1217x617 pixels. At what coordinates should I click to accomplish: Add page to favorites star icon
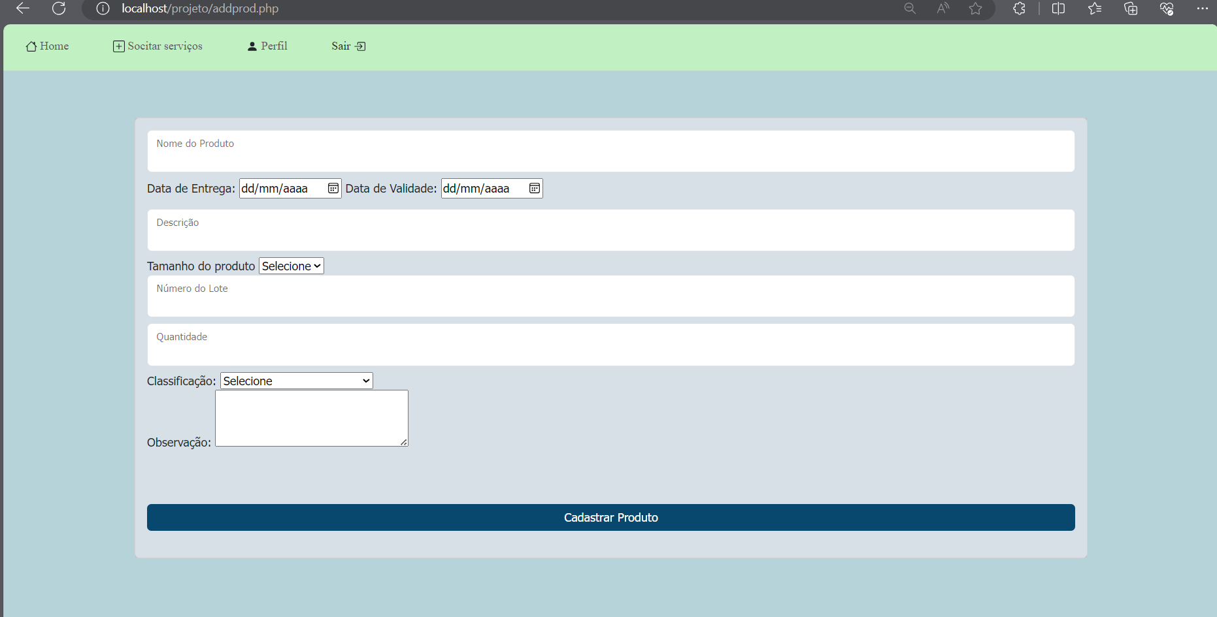tap(975, 8)
